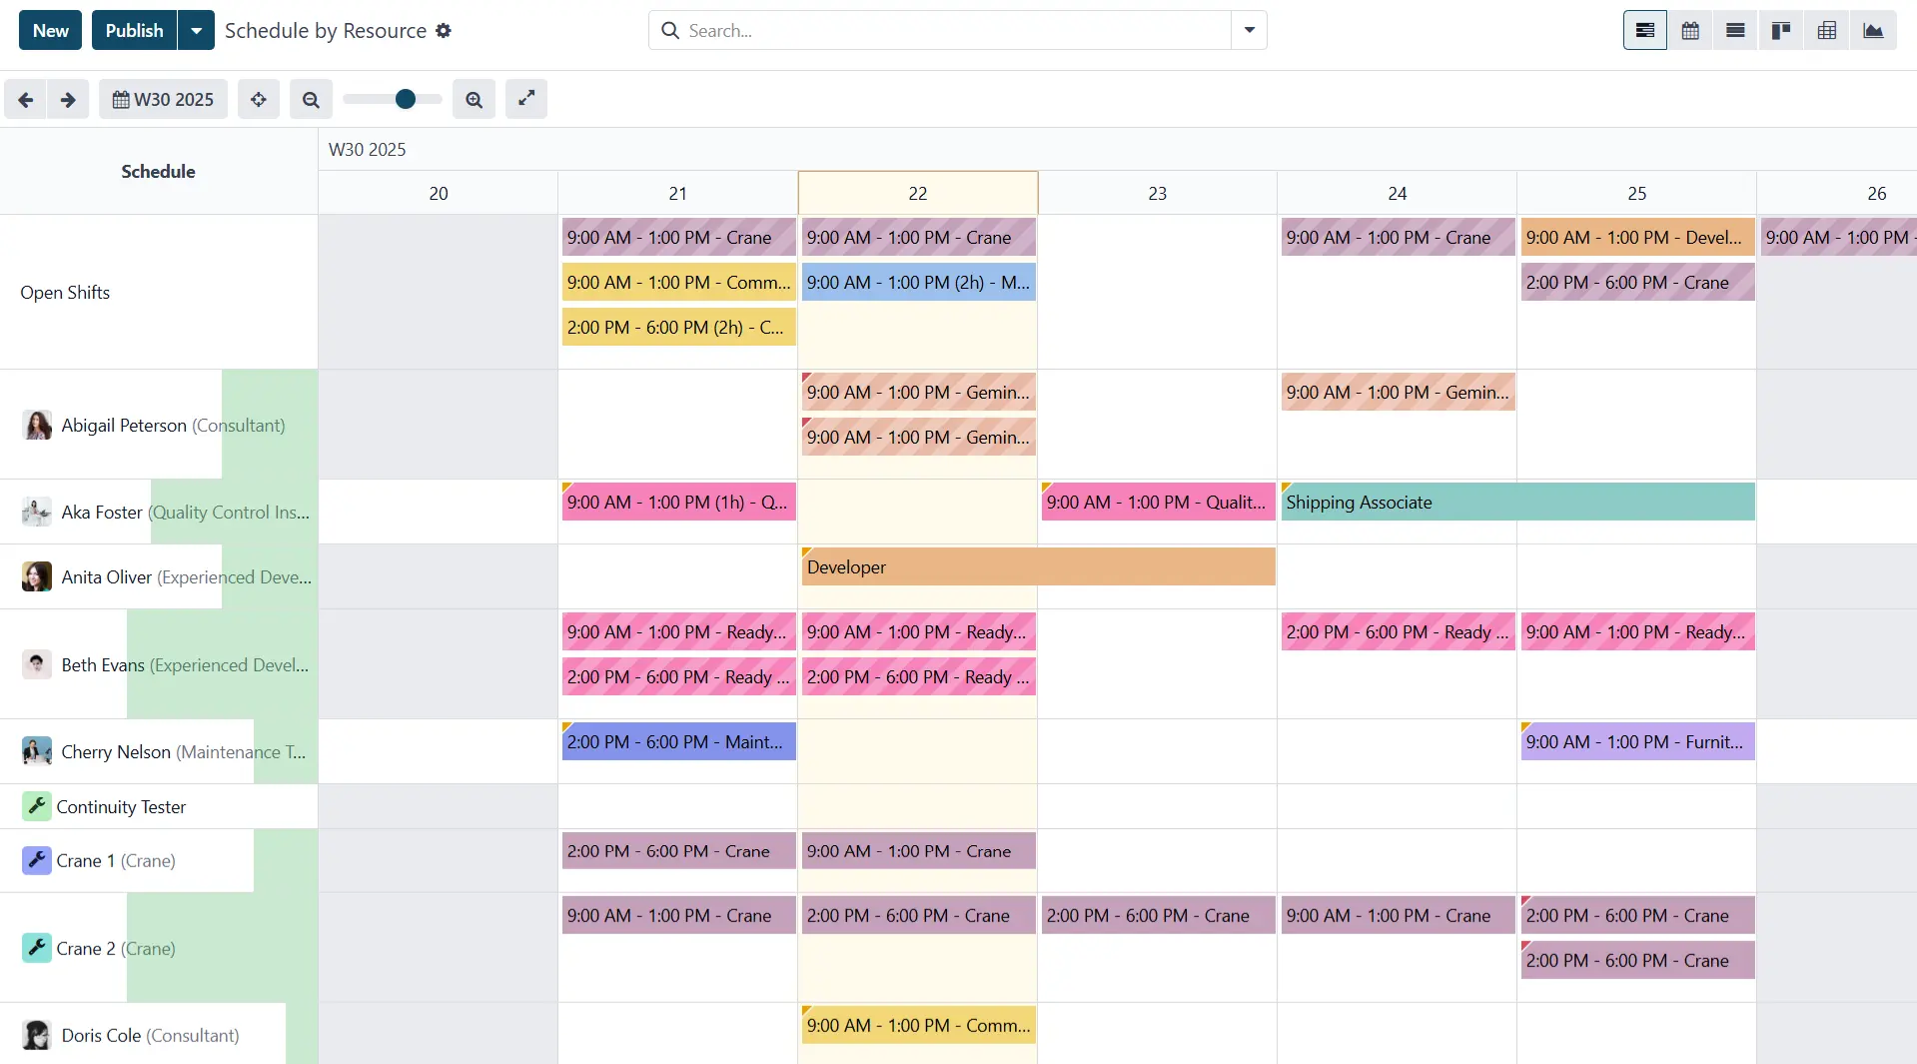Click the Publish button
Screen dimensions: 1917x1064
[x=134, y=31]
